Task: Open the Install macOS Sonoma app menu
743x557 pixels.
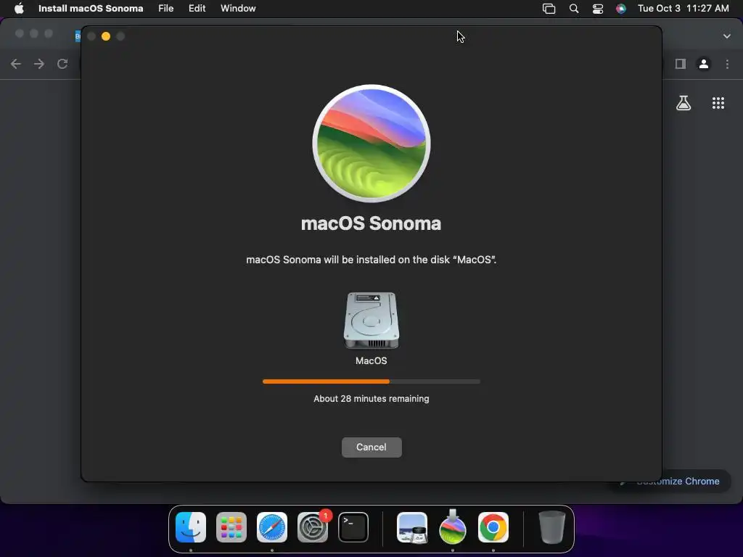Action: coord(91,9)
